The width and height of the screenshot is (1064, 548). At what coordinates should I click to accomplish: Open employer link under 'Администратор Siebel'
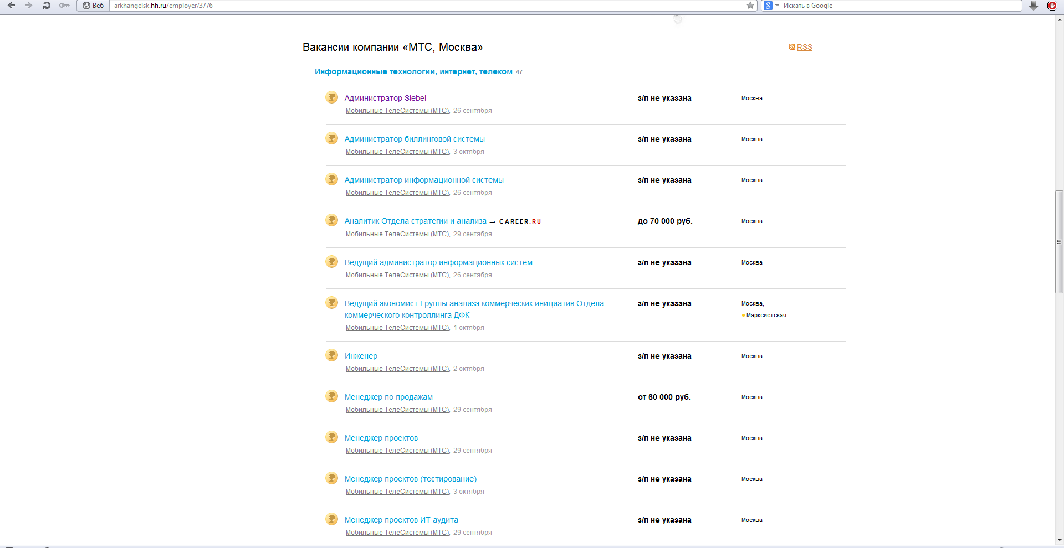397,111
